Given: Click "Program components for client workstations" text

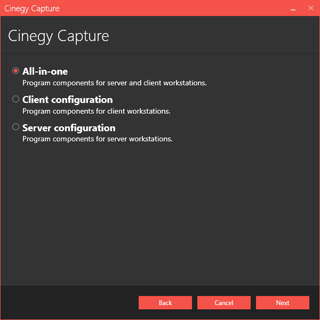Looking at the screenshot, I should (x=96, y=111).
